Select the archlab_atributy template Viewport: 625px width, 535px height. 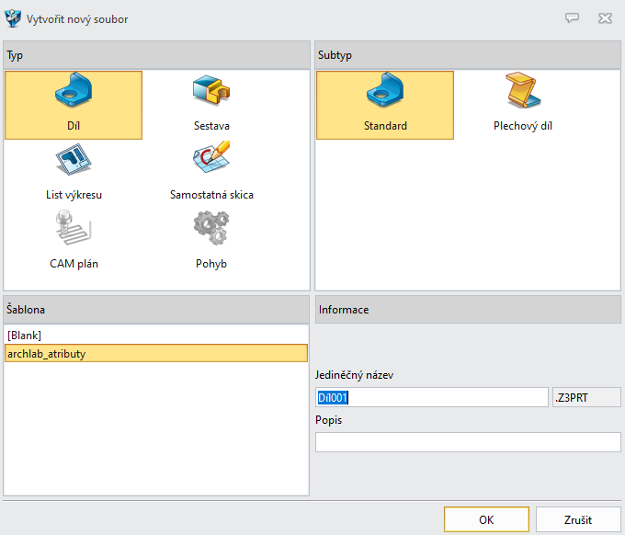point(156,354)
